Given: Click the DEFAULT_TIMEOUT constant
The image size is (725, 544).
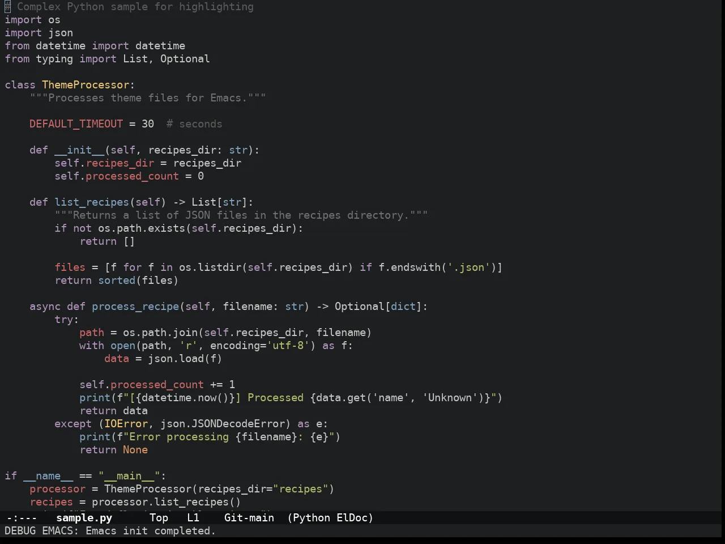Looking at the screenshot, I should point(76,124).
